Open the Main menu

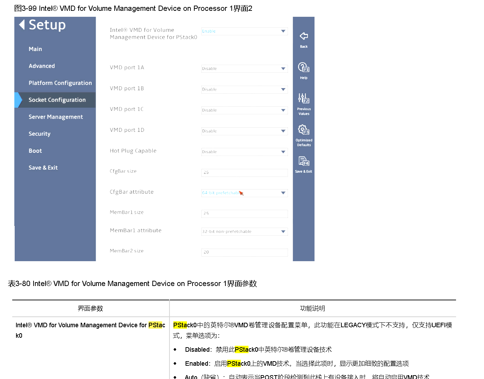35,49
